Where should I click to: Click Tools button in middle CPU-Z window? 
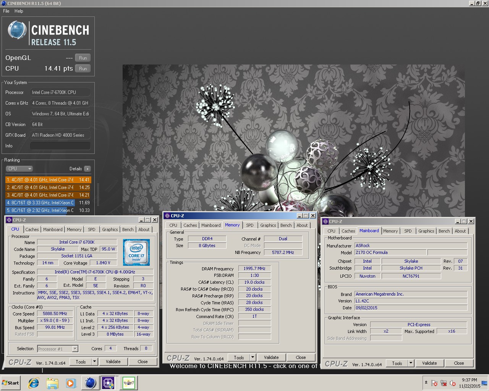[x=239, y=357]
